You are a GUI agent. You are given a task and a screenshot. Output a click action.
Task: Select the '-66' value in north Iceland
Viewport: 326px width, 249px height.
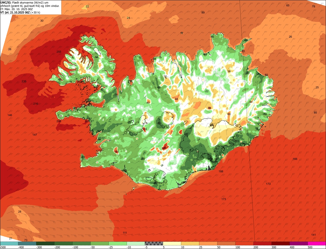(x=159, y=87)
